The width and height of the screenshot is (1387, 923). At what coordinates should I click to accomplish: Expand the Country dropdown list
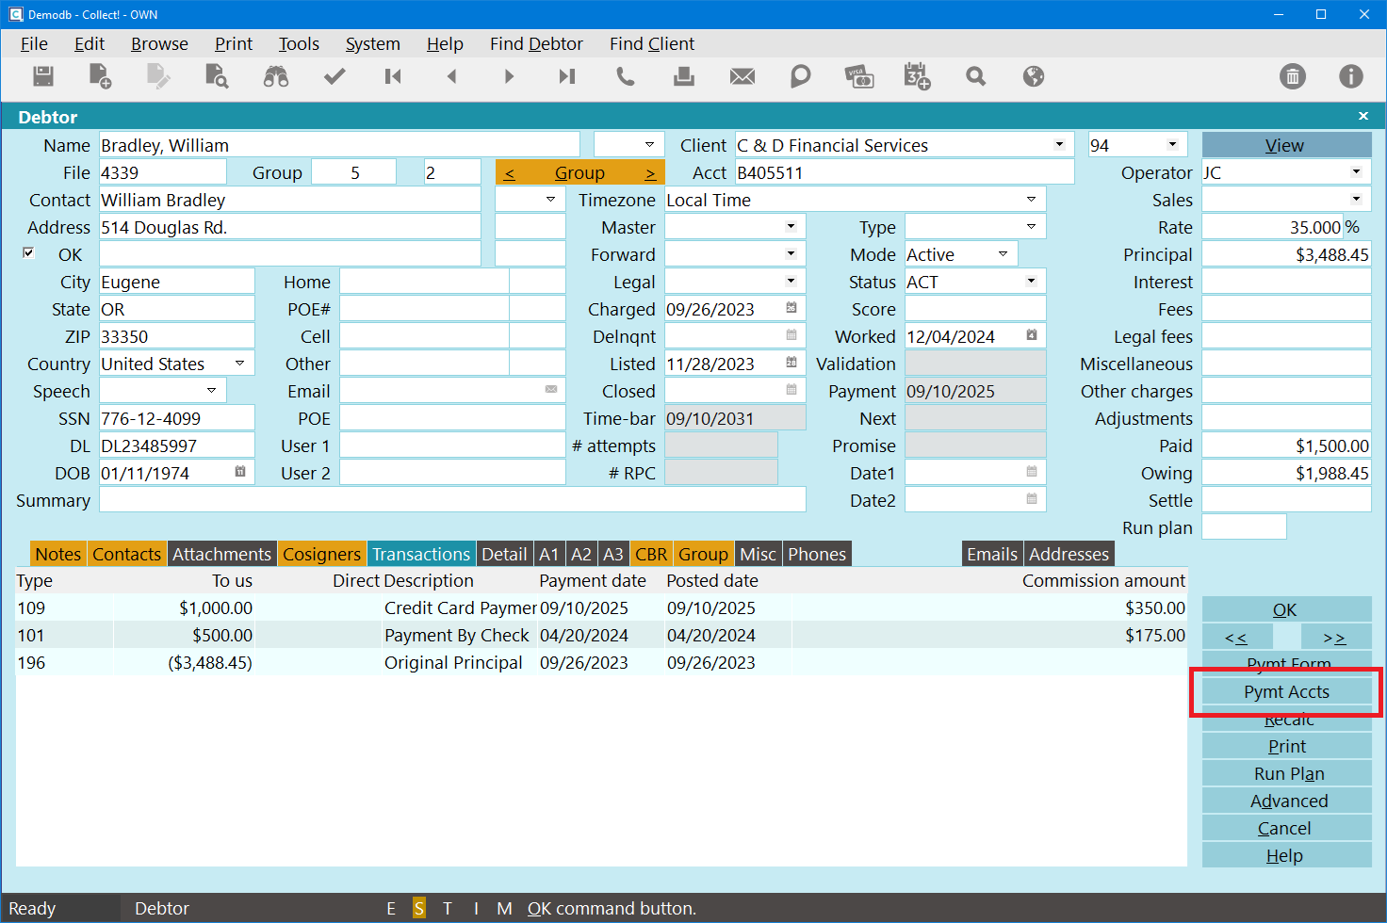[x=239, y=364]
